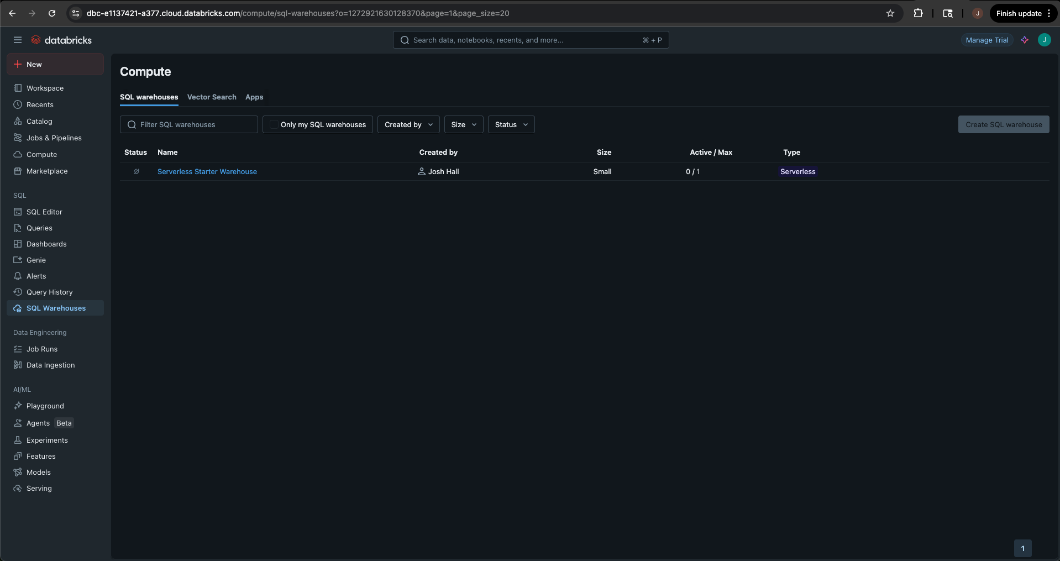
Task: Open the SQL Editor
Action: pos(55,212)
